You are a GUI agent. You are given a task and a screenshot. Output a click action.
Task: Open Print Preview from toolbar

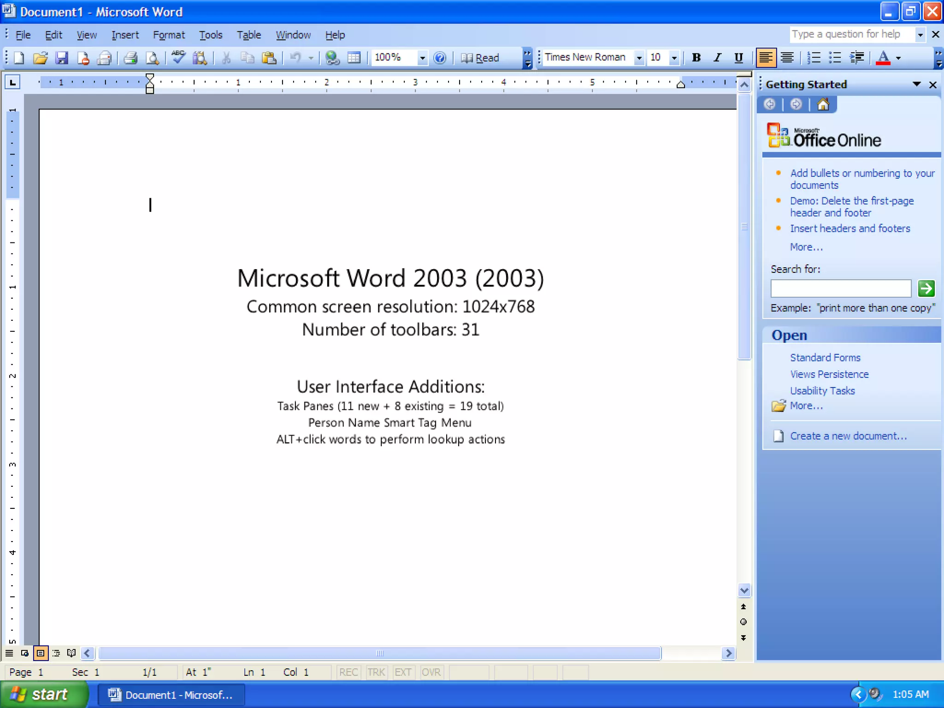coord(152,58)
